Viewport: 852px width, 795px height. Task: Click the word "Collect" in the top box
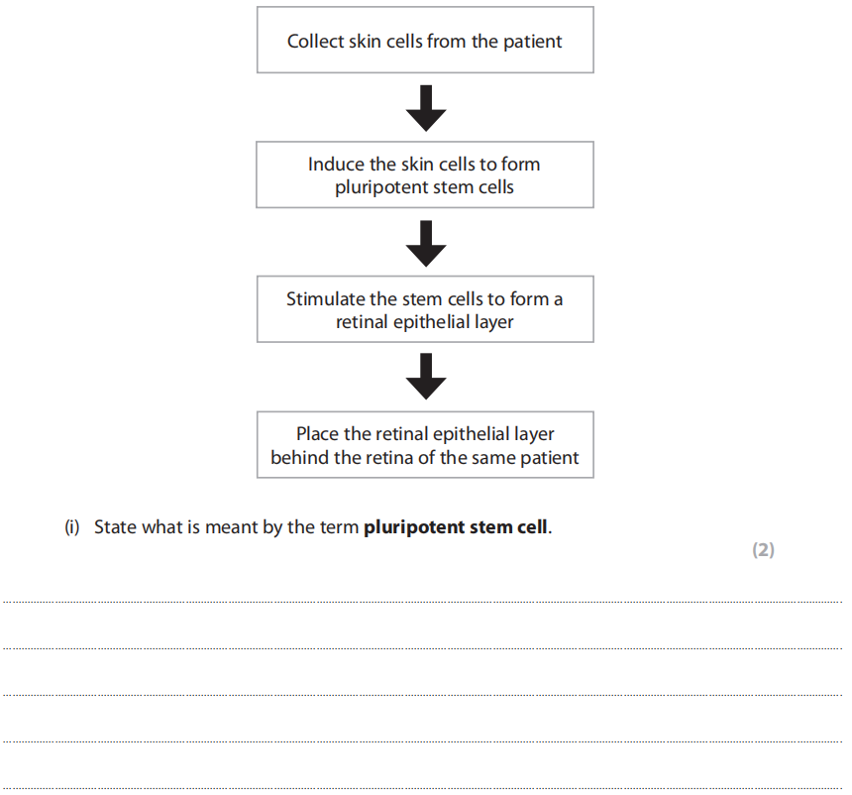(x=316, y=42)
